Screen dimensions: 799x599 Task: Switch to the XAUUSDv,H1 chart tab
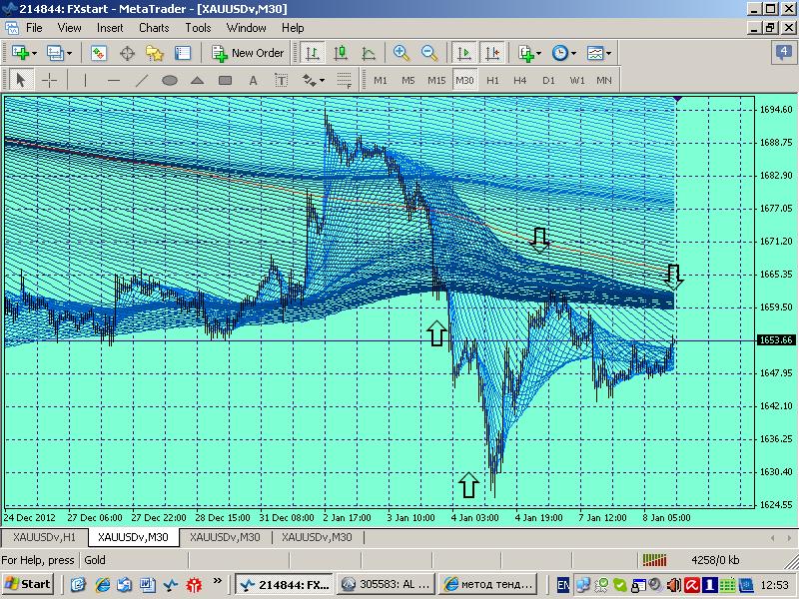coord(44,537)
